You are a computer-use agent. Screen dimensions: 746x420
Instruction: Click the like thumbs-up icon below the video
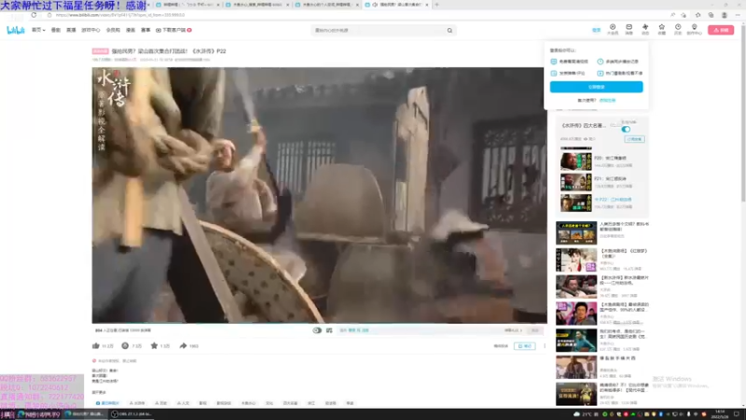tap(96, 345)
